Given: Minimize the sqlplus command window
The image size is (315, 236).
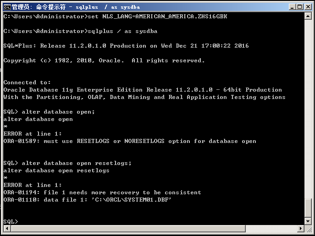Looking at the screenshot, I should point(291,7).
